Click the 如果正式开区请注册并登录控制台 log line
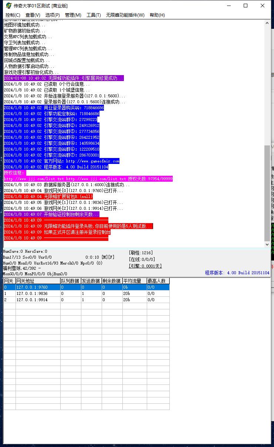The height and width of the screenshot is (447, 274). pos(57,232)
